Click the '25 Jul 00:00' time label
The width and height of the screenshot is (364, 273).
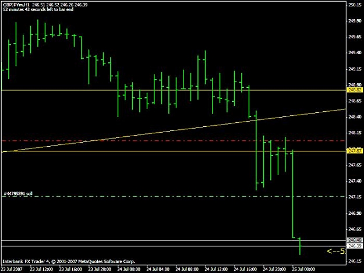click(303, 270)
